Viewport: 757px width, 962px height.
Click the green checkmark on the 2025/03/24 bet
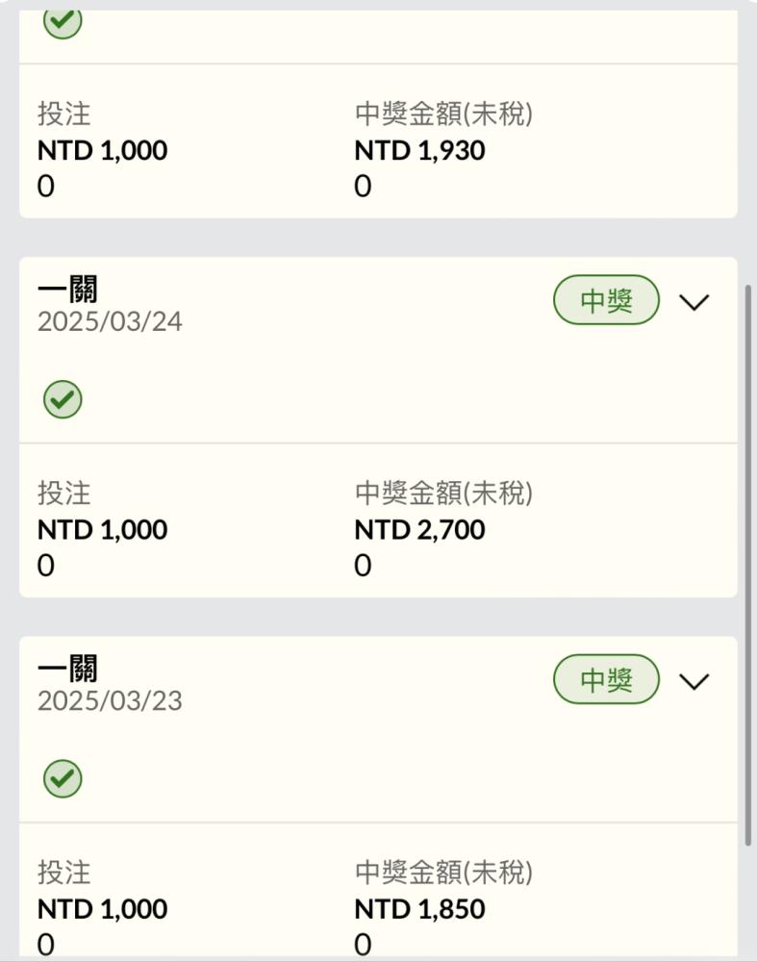tap(63, 399)
